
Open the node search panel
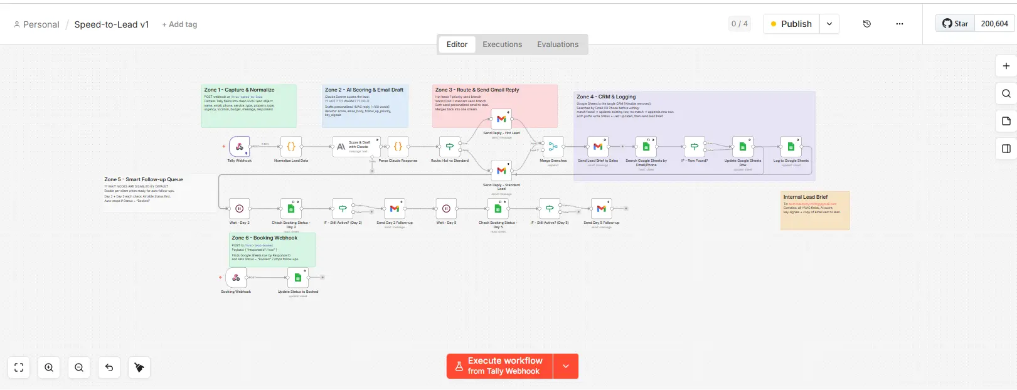click(x=1006, y=93)
